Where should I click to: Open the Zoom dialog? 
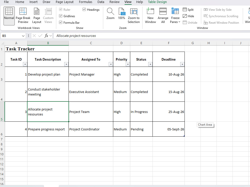(110, 14)
